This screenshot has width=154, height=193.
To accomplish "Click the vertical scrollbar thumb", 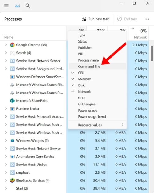I will click(152, 54).
